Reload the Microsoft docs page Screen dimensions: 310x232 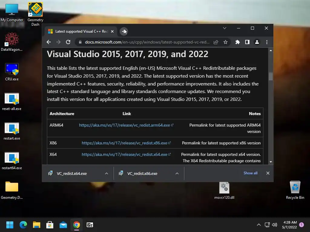68,42
